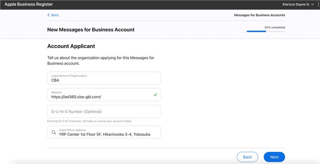Click the "Tell us about the organization" description

[x=101, y=61]
